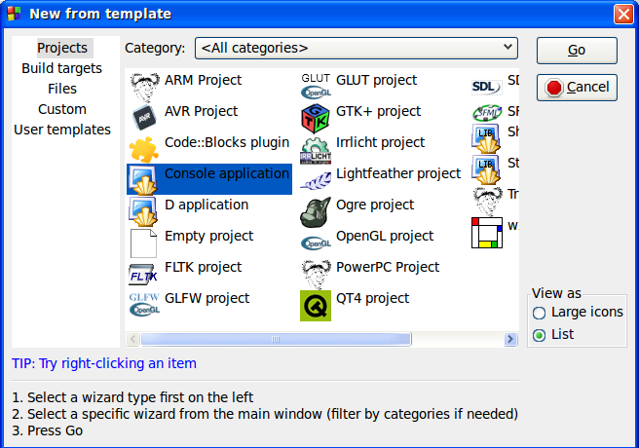This screenshot has height=448, width=639.
Task: Open the Files wizard type
Action: click(62, 89)
